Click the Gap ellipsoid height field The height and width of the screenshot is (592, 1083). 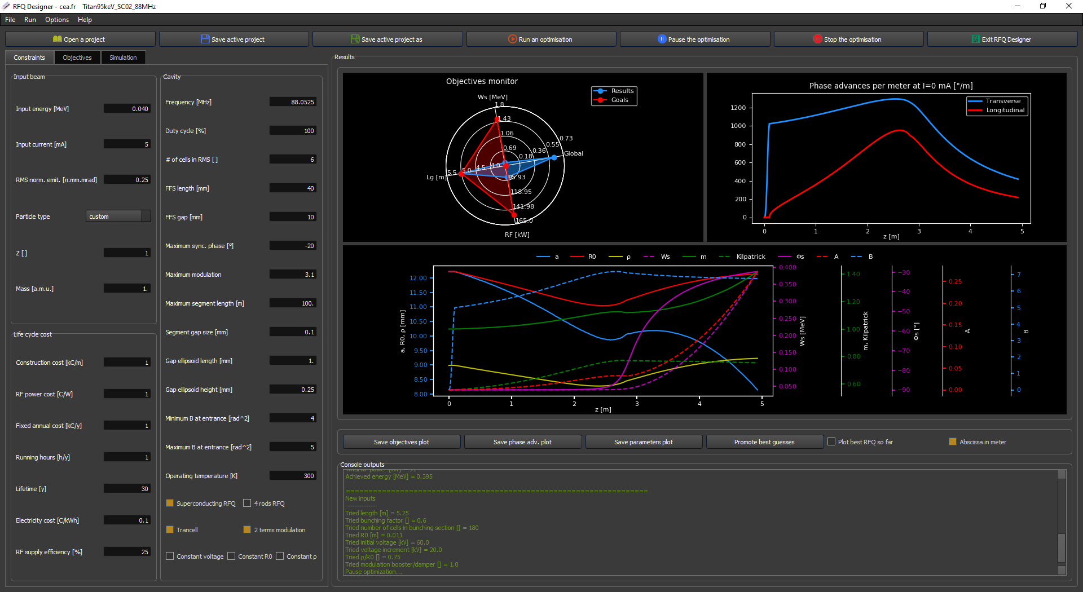coord(293,390)
